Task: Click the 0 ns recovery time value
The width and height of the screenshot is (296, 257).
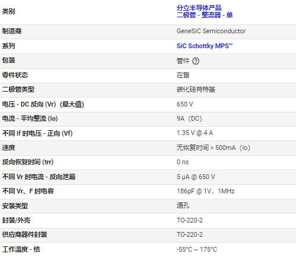Action: 183,162
